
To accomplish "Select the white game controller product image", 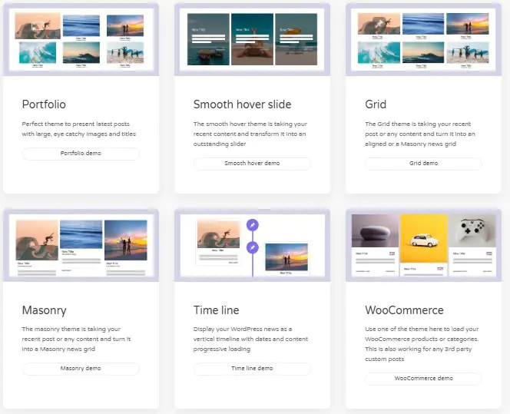I will tap(473, 230).
